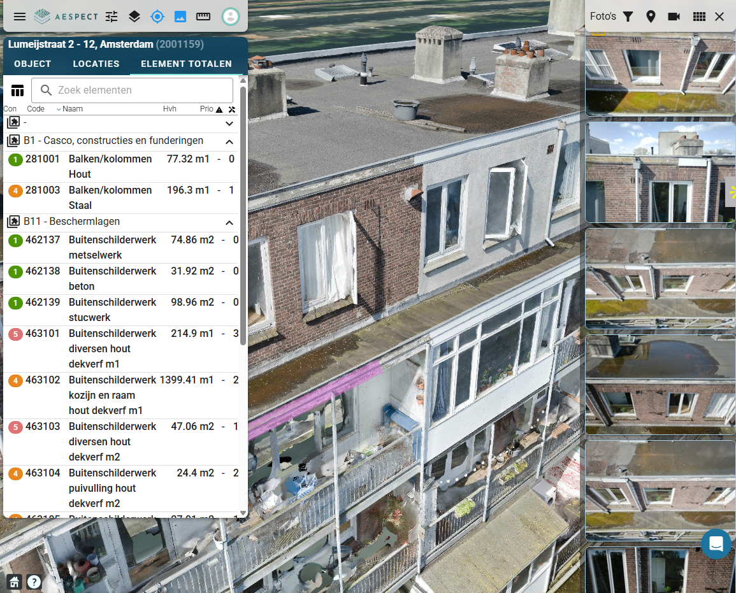Open the chat support bubble
The image size is (736, 593).
coord(716,544)
